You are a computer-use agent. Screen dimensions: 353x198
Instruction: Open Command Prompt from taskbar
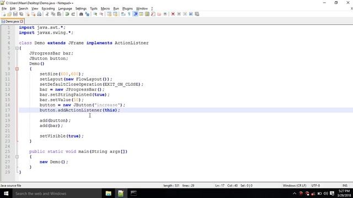(133, 194)
